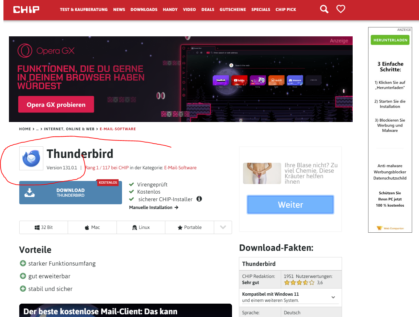Open the News menu item
Screen dimensions: 419x317
tap(119, 10)
